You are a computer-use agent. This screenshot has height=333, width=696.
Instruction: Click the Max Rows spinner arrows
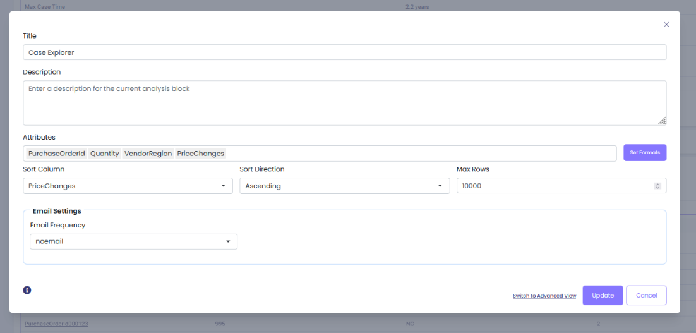coord(657,186)
